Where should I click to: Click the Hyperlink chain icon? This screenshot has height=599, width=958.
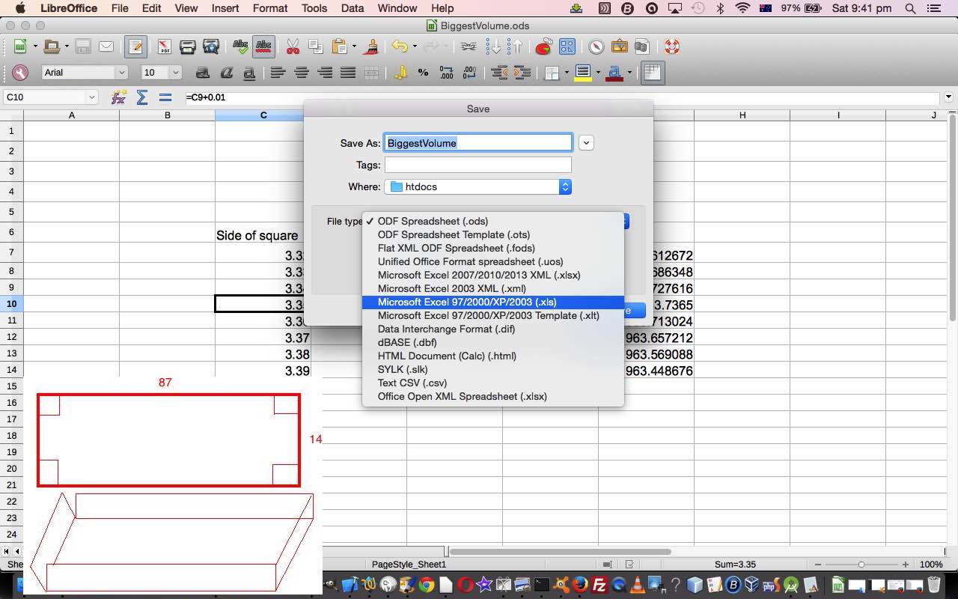468,46
